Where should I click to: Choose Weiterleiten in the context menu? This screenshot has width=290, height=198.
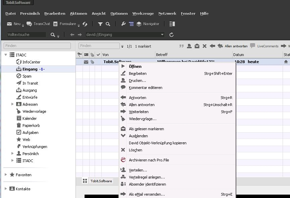177,112
